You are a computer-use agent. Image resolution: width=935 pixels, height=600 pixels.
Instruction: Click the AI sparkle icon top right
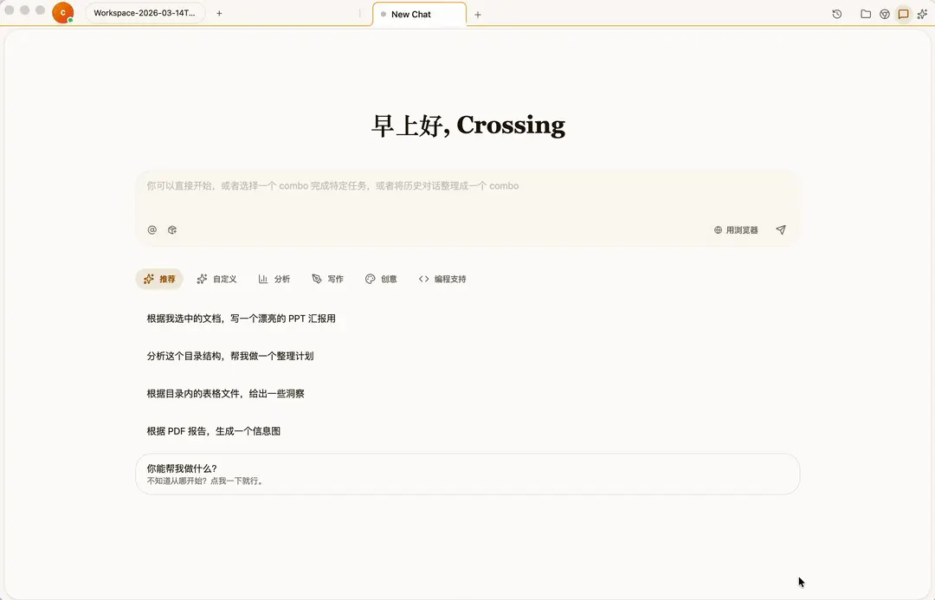[923, 14]
